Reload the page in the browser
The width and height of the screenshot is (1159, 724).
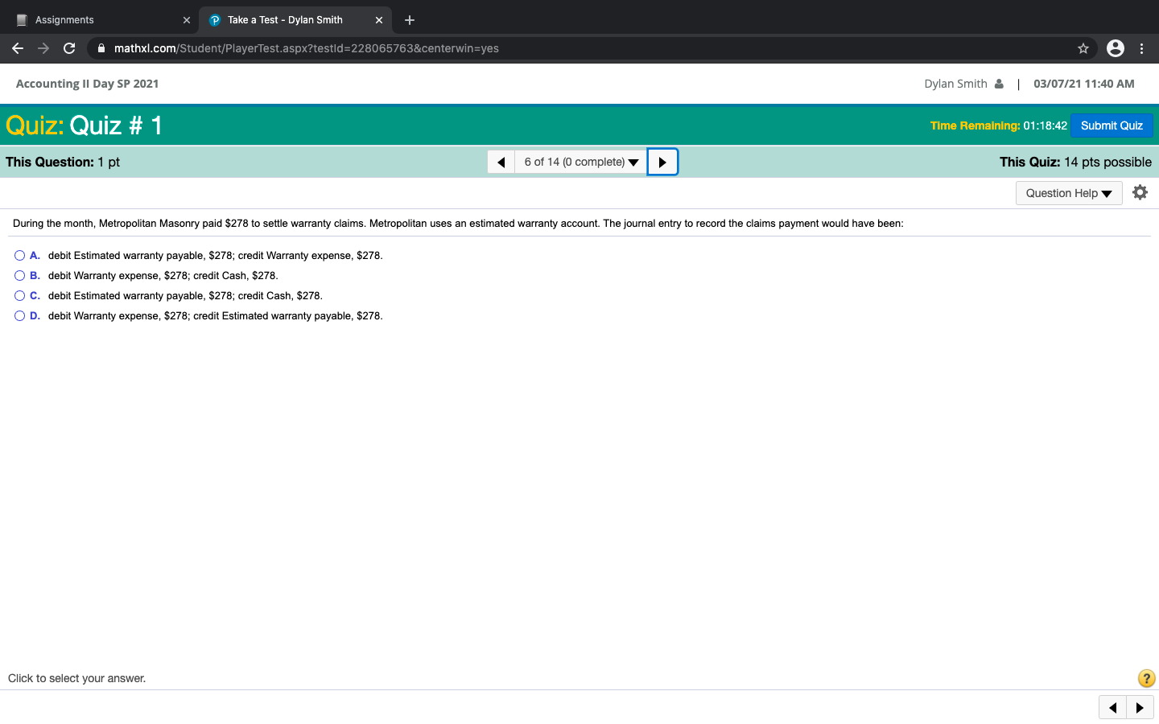tap(69, 48)
